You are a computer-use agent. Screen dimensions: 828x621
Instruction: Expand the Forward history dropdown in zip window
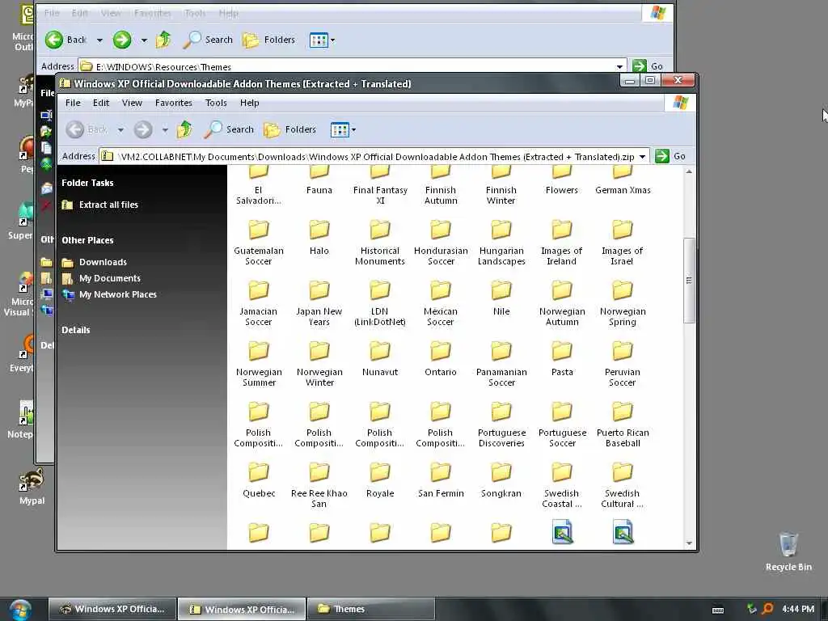[x=165, y=129]
